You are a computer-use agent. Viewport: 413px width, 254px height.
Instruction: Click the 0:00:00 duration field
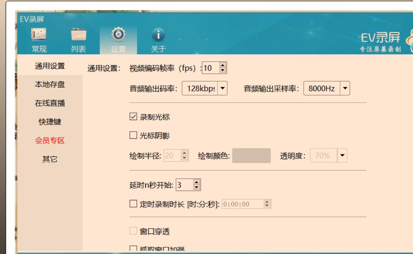pos(243,204)
